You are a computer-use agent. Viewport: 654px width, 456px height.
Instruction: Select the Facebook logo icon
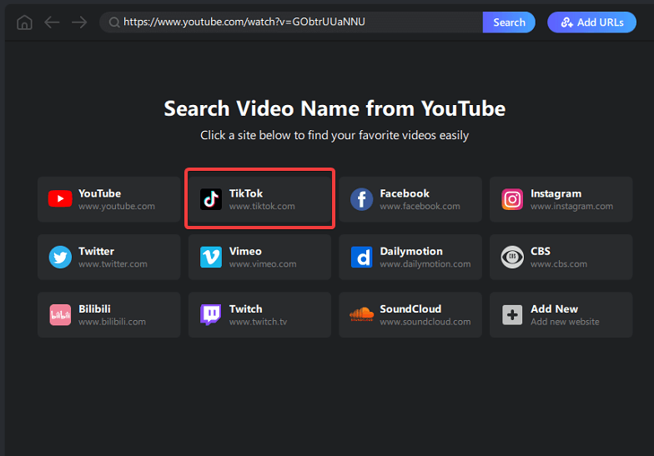coord(362,198)
